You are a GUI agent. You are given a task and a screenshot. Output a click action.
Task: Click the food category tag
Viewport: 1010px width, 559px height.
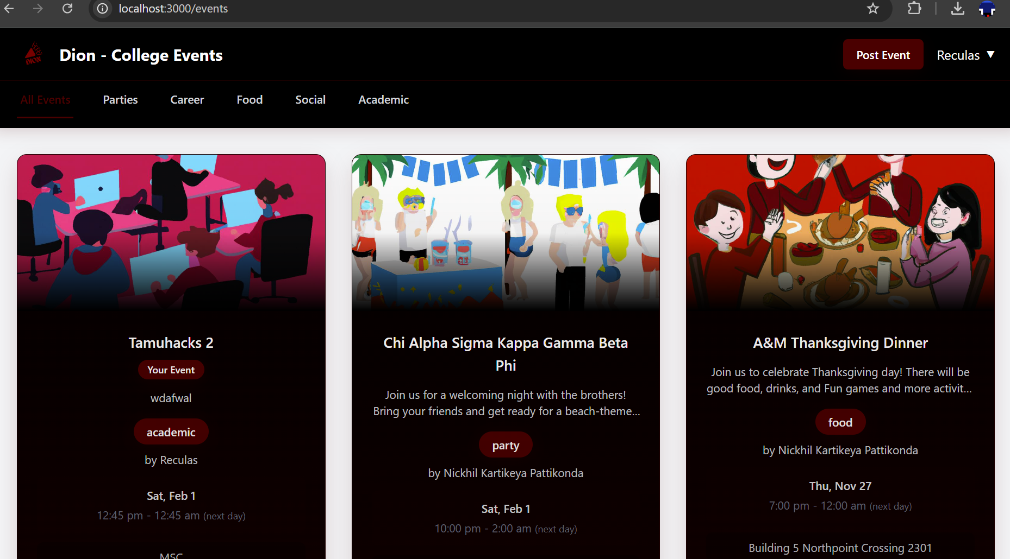840,422
